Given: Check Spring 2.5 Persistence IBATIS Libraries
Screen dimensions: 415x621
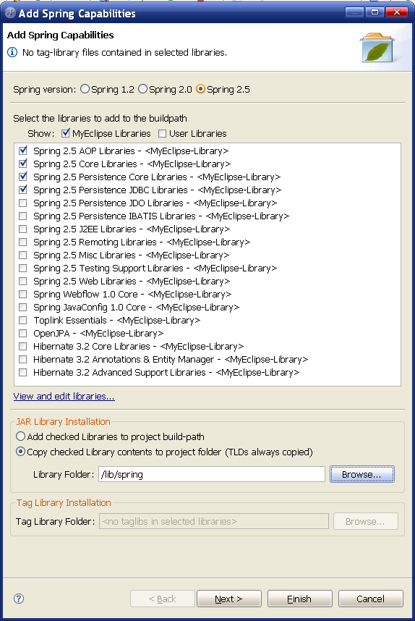Looking at the screenshot, I should tap(23, 216).
